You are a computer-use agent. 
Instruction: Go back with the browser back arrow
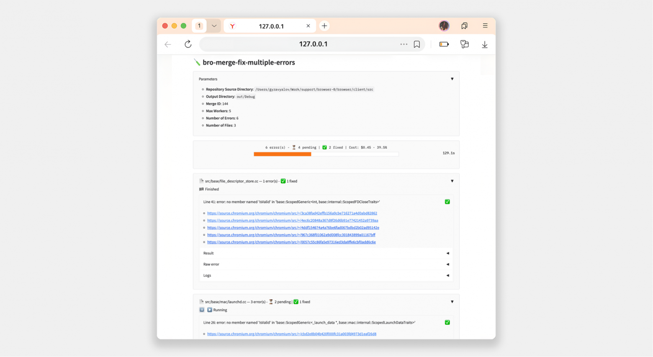click(168, 44)
